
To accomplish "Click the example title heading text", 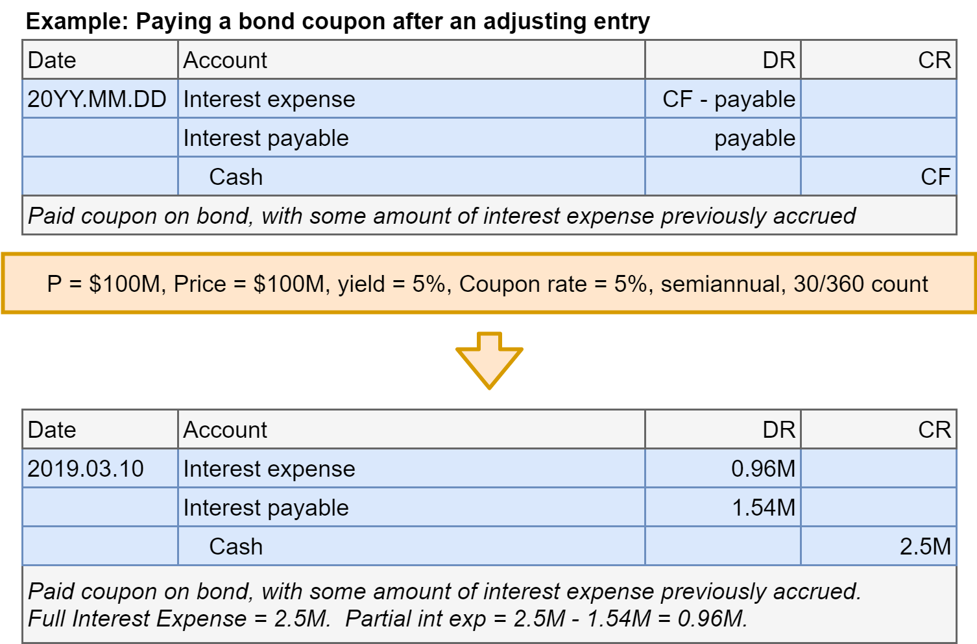I will coord(337,21).
